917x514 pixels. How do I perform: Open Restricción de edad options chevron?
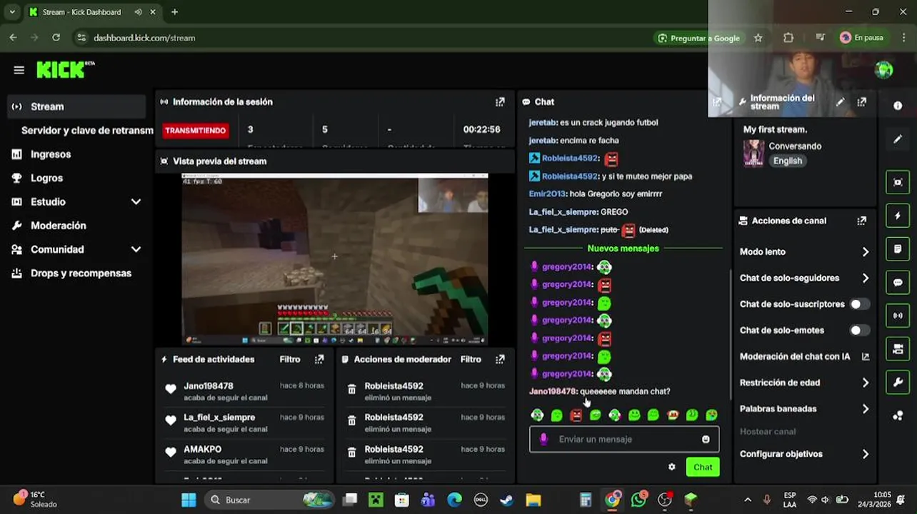(x=866, y=383)
